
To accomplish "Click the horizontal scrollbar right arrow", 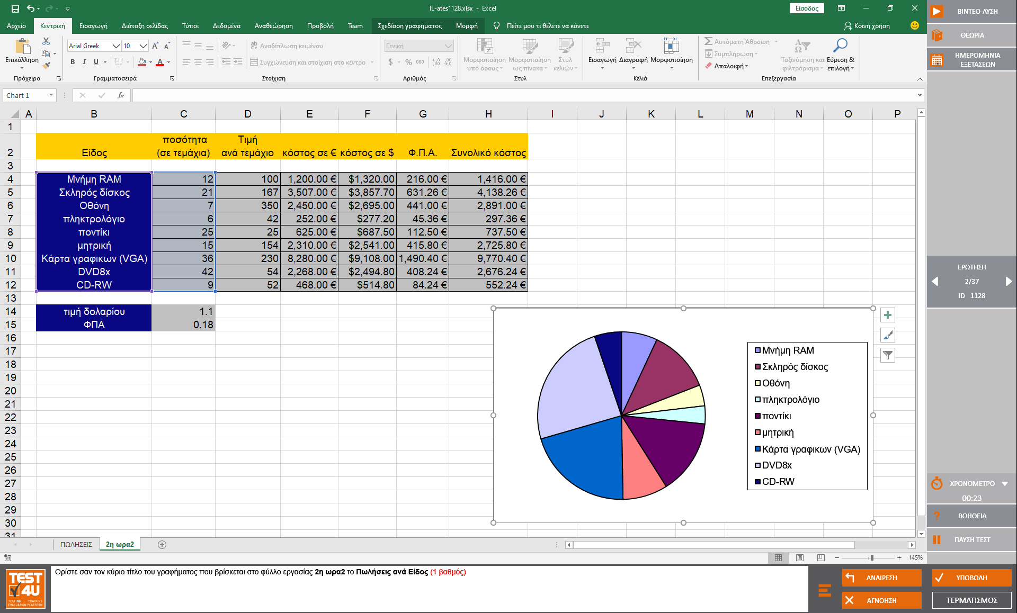I will (912, 545).
